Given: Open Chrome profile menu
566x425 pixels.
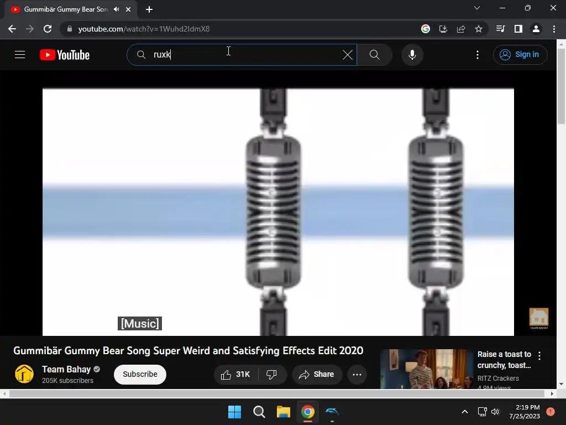Looking at the screenshot, I should click(x=536, y=29).
